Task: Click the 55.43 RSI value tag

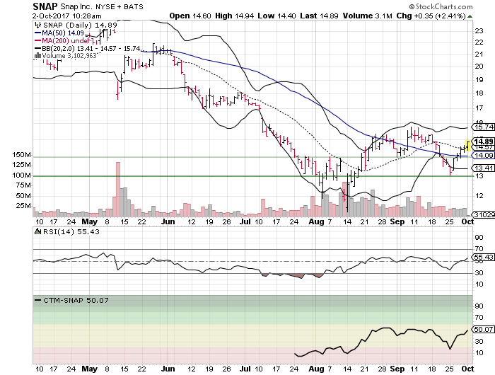Action: tap(483, 257)
